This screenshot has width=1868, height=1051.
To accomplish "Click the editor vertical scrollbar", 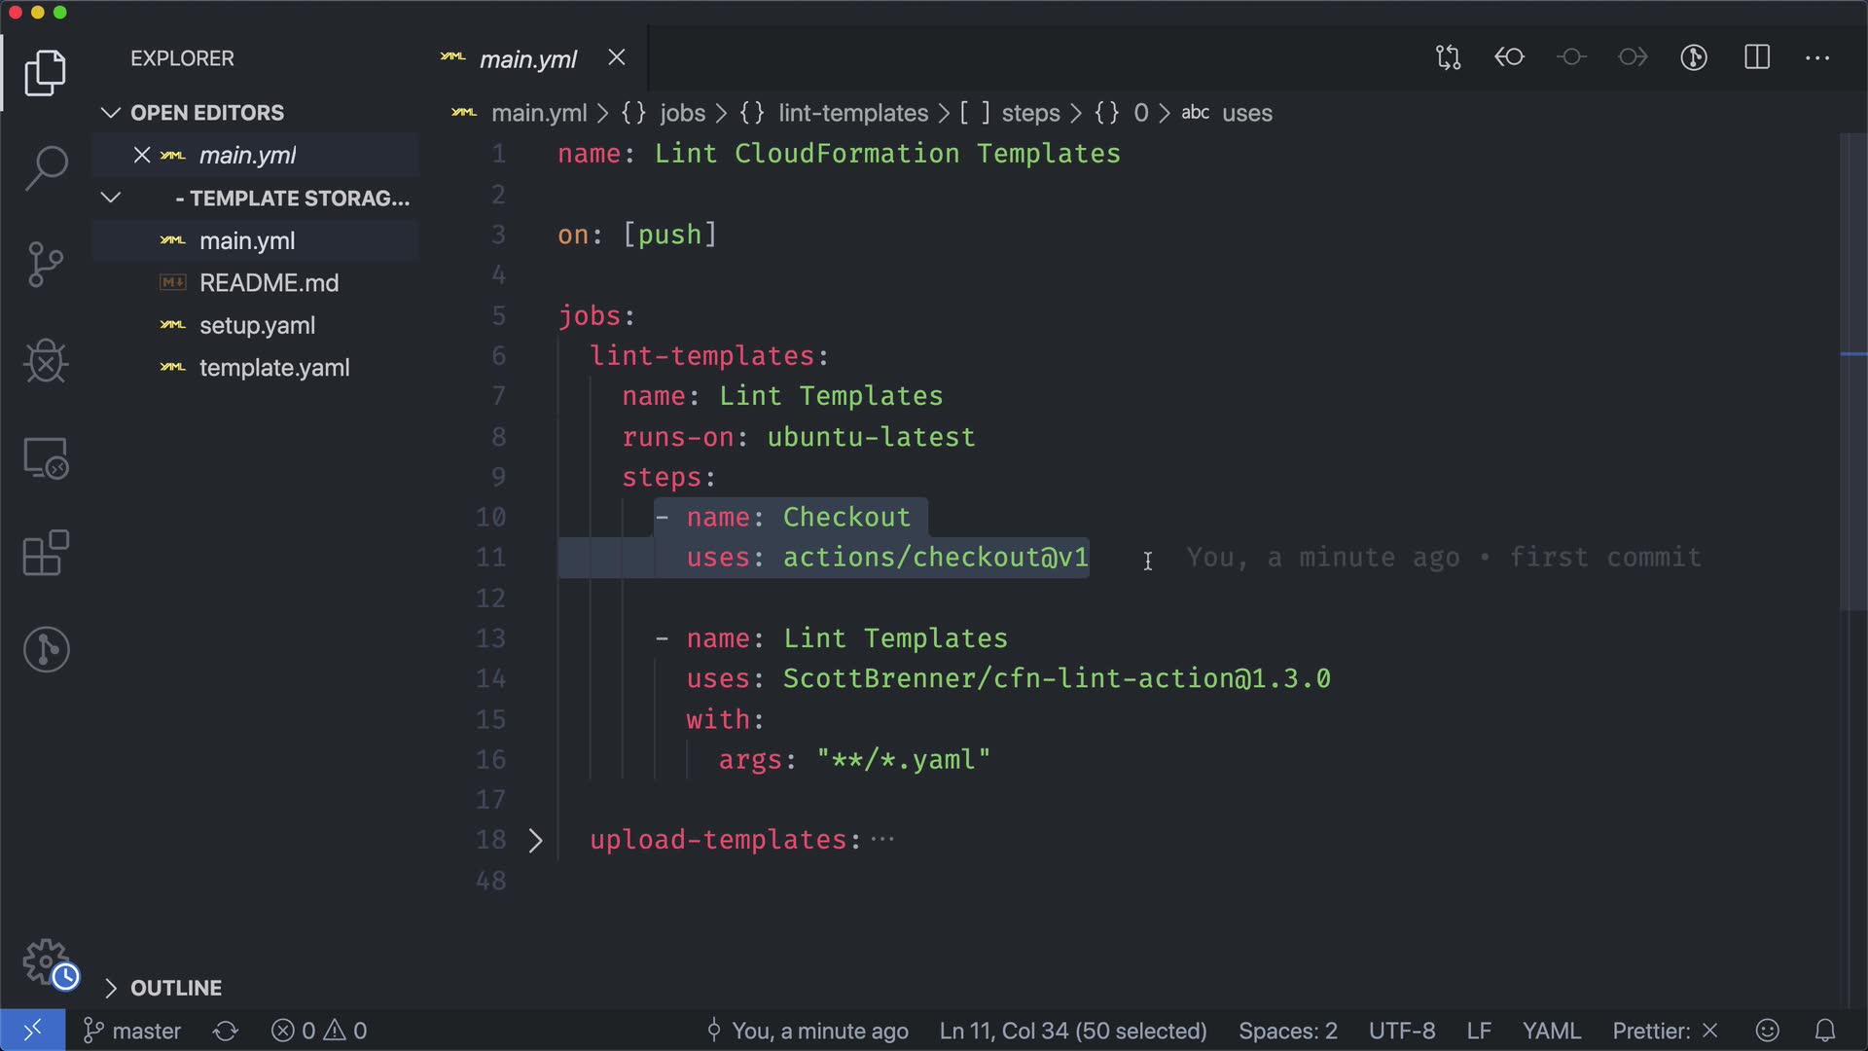I will coord(1852,370).
